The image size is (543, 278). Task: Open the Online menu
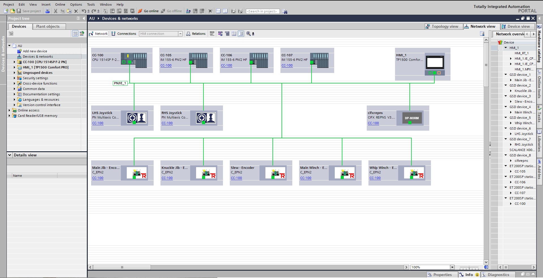[60, 5]
